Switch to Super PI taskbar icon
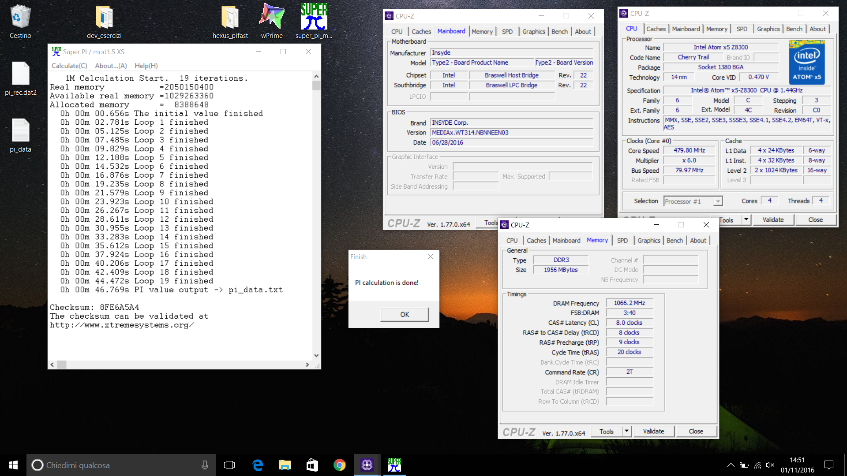Viewport: 847px width, 476px height. pos(394,465)
